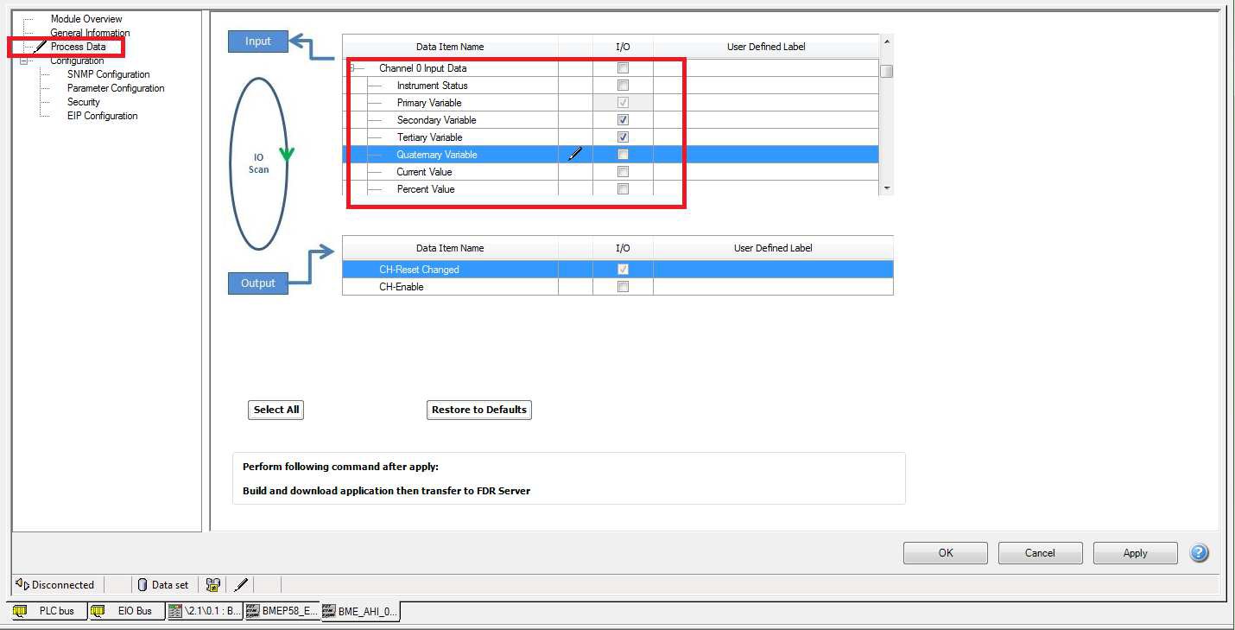This screenshot has width=1235, height=630.
Task: Click the input table scrollbar down arrow
Action: click(886, 188)
